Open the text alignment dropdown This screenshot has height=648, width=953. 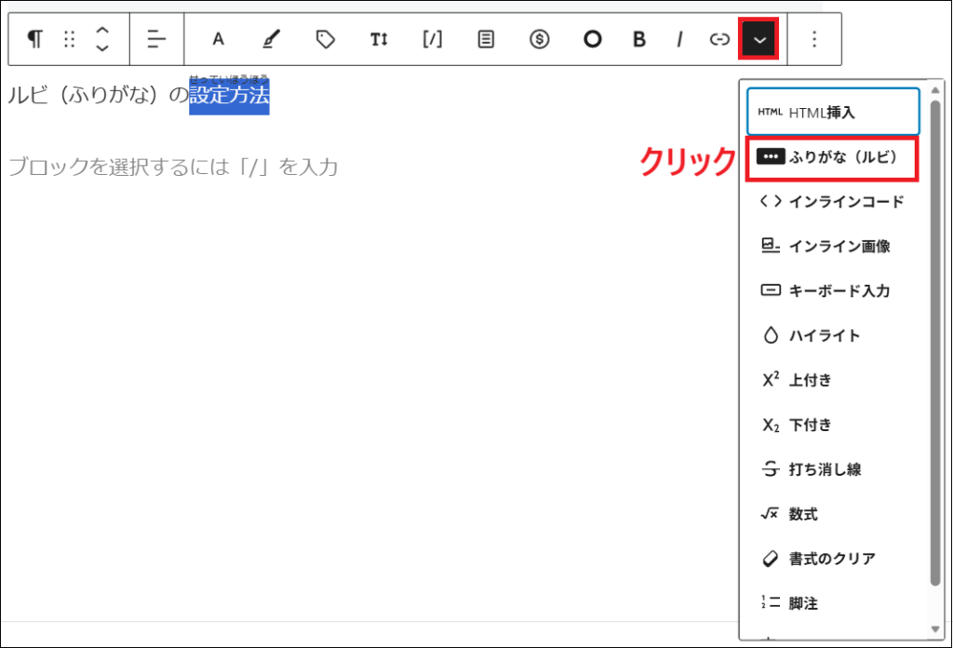[x=155, y=39]
